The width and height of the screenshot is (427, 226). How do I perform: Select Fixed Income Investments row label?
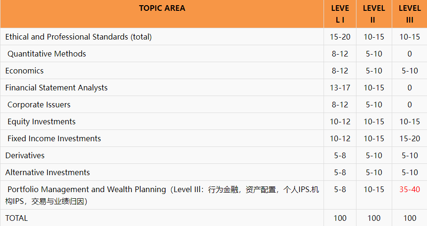click(54, 138)
